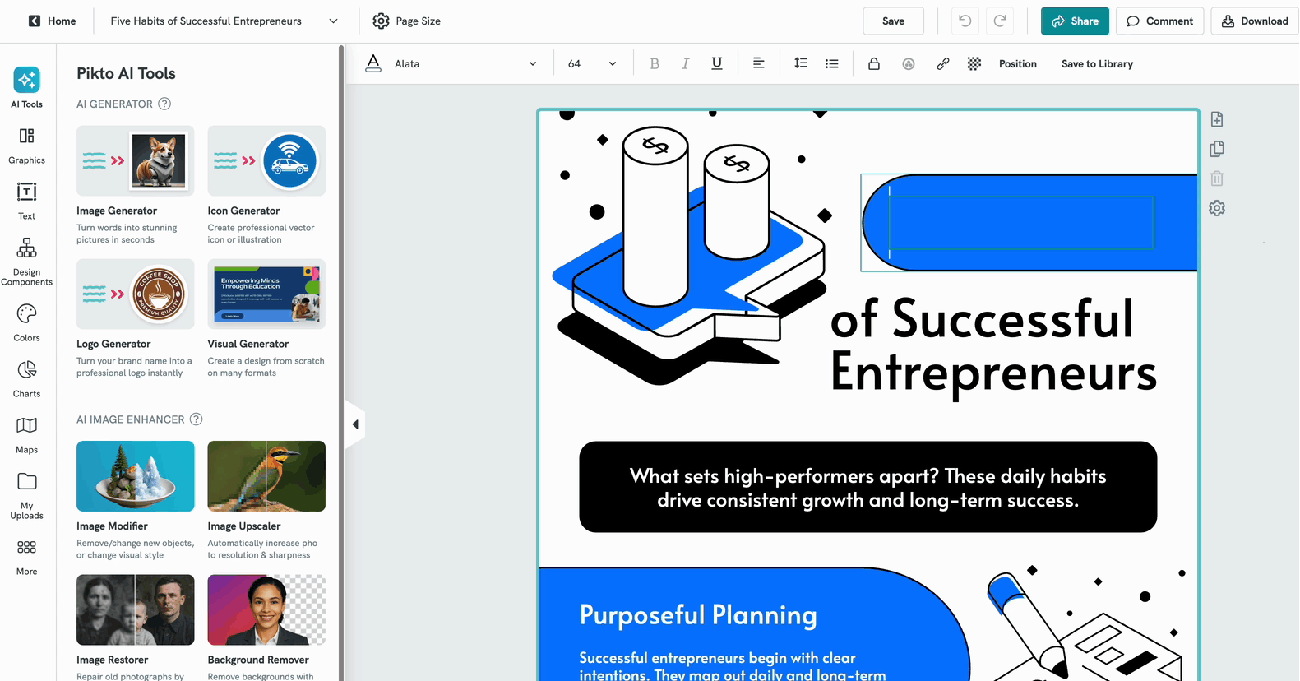Expand the document title dropdown arrow

(333, 21)
